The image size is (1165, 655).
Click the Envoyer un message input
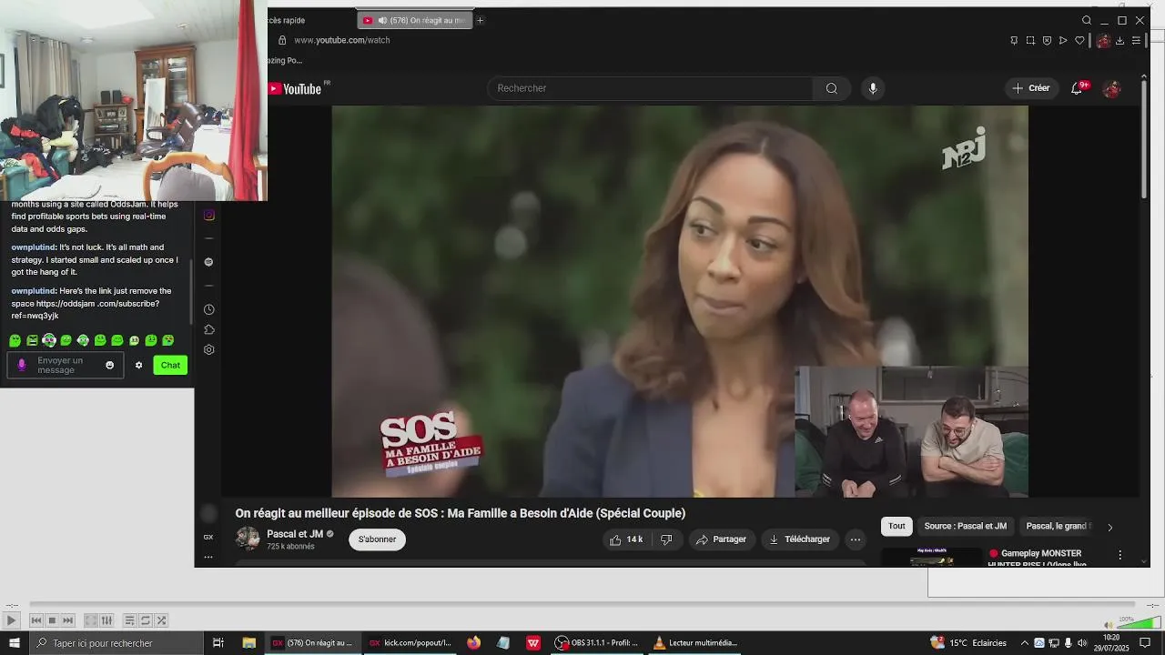click(x=65, y=365)
